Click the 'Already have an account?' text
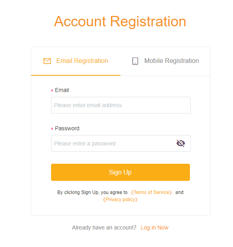233x247 pixels. tap(104, 227)
